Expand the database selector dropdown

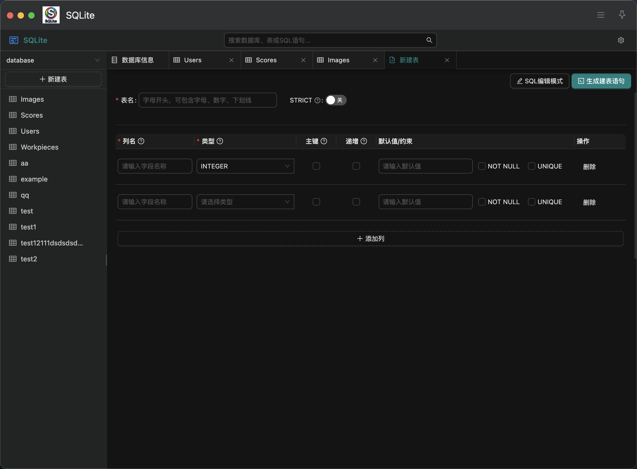53,60
